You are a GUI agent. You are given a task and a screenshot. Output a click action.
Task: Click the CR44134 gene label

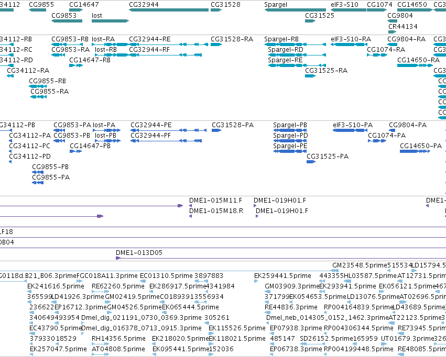(403, 26)
